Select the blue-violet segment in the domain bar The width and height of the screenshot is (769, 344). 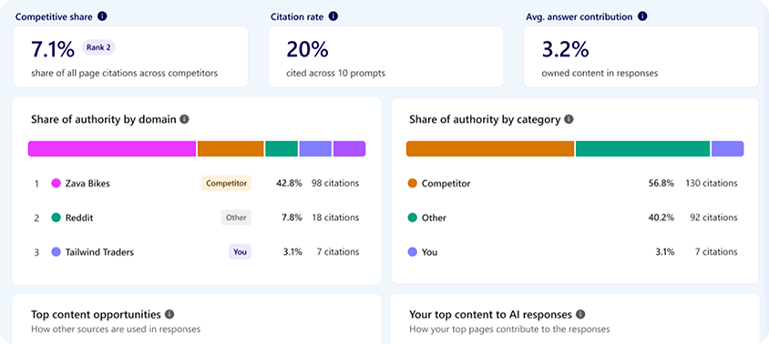click(315, 149)
